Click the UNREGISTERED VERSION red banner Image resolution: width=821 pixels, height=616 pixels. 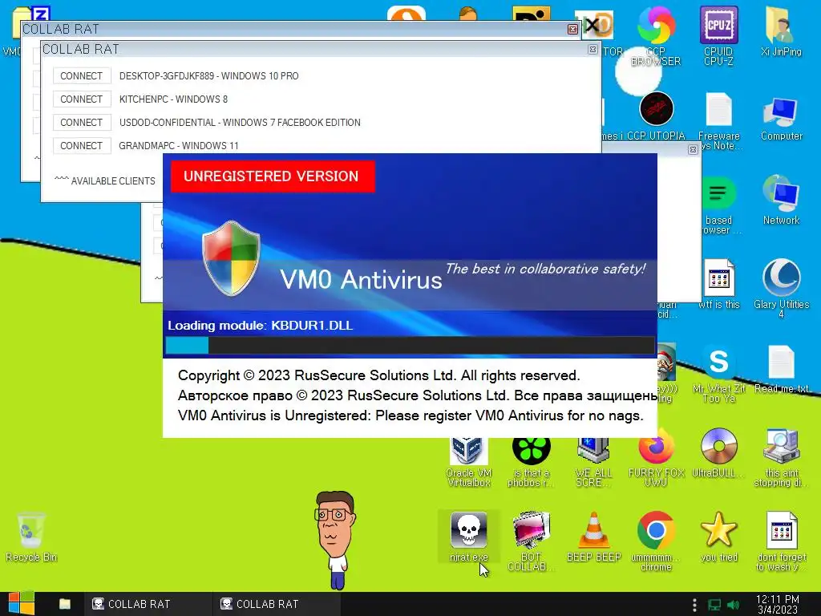[273, 176]
